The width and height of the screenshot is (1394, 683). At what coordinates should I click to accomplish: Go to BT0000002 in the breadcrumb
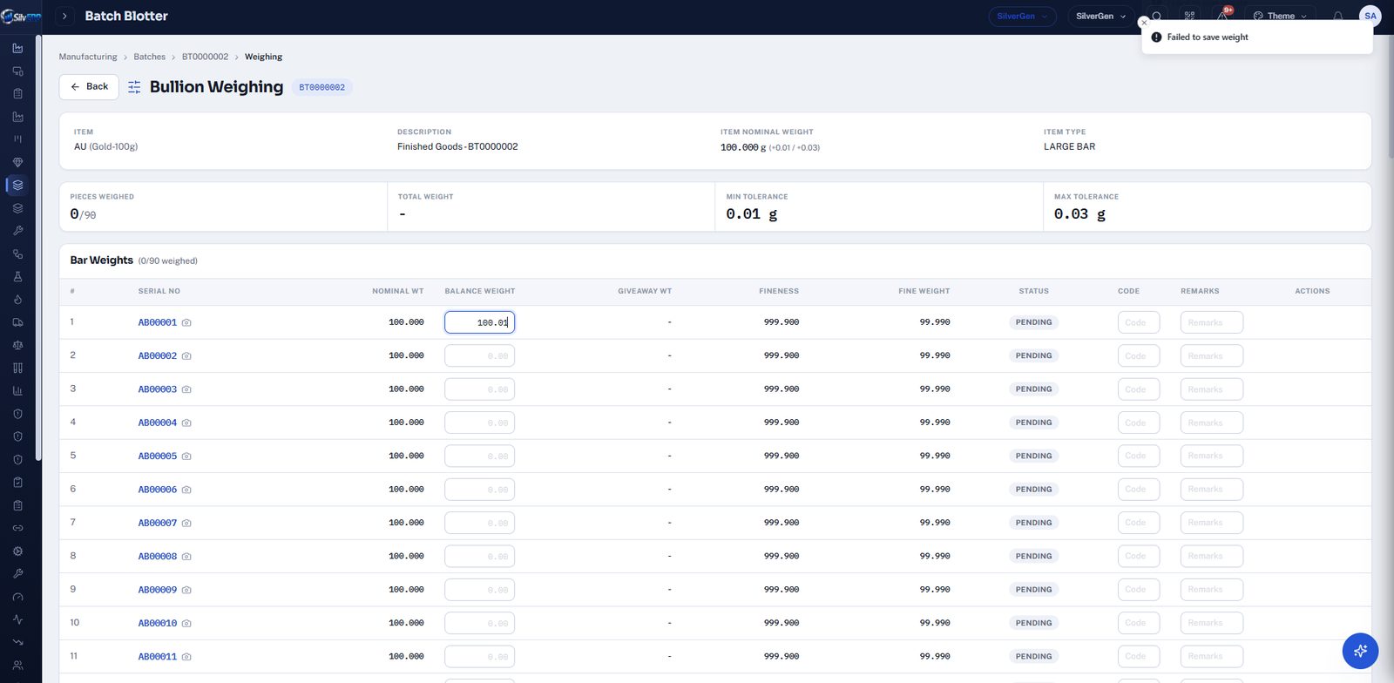coord(205,57)
